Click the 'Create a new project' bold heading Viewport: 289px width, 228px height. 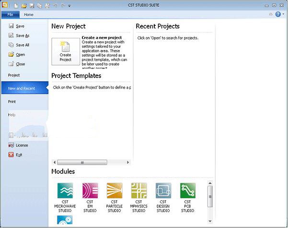(102, 37)
